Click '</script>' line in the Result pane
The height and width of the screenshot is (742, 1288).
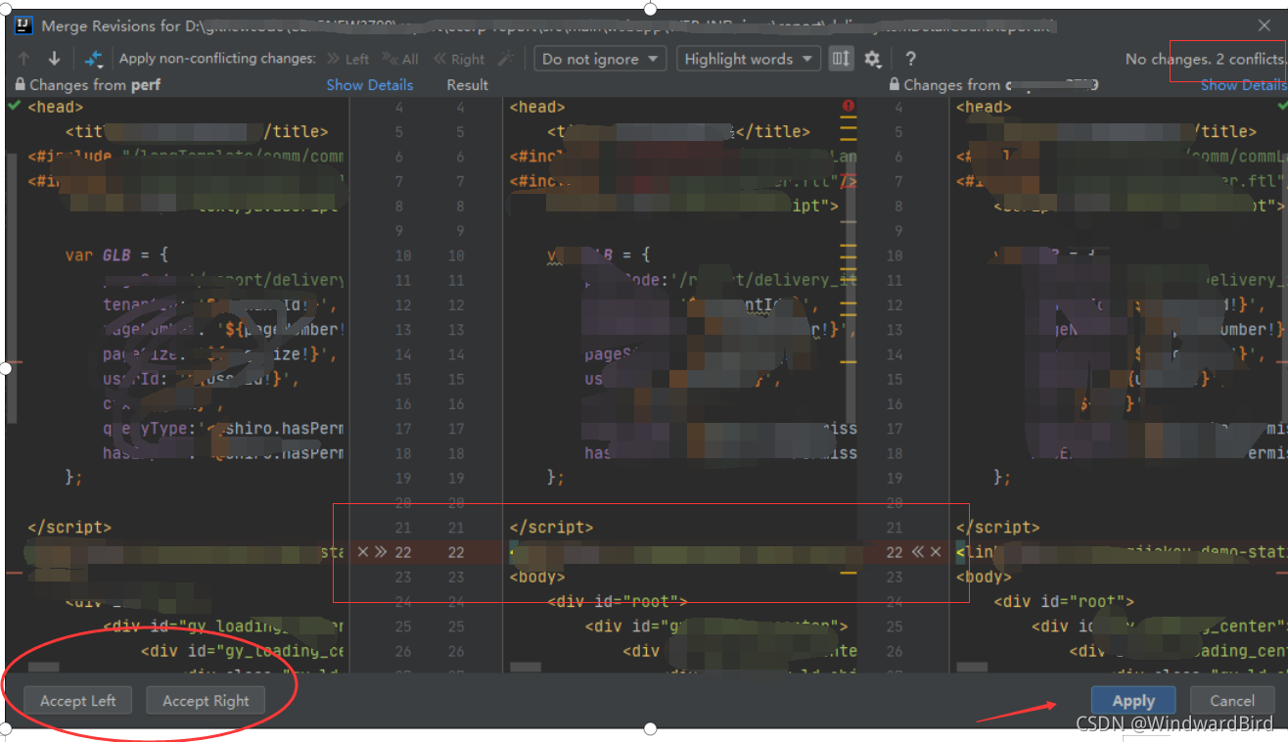(551, 528)
